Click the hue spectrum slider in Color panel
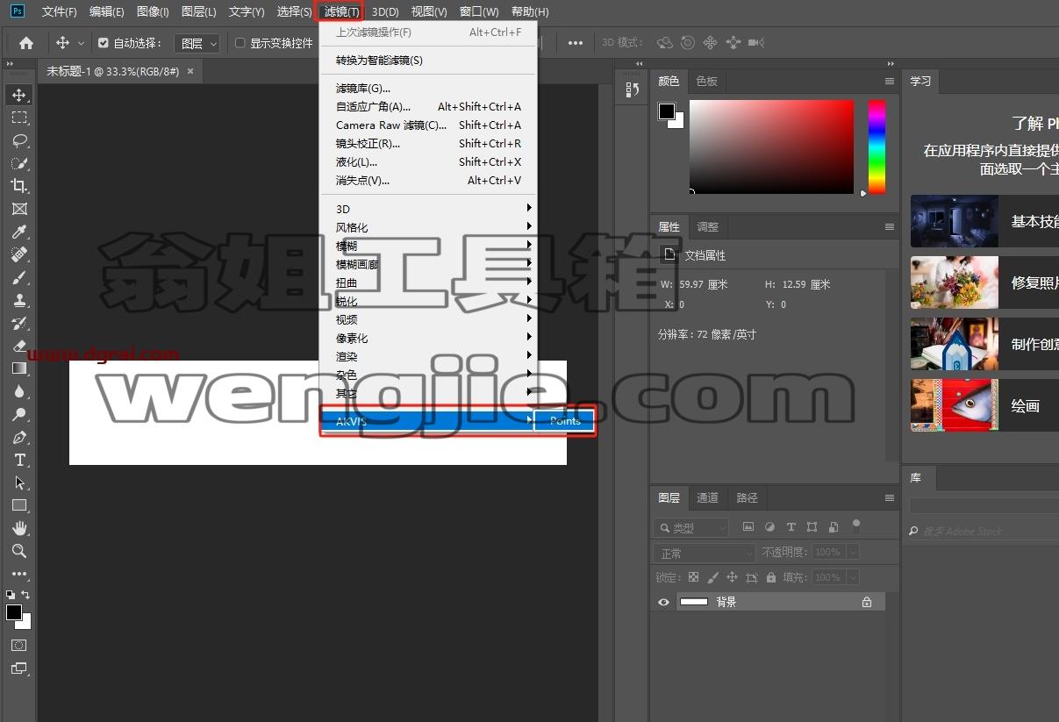 (x=877, y=147)
